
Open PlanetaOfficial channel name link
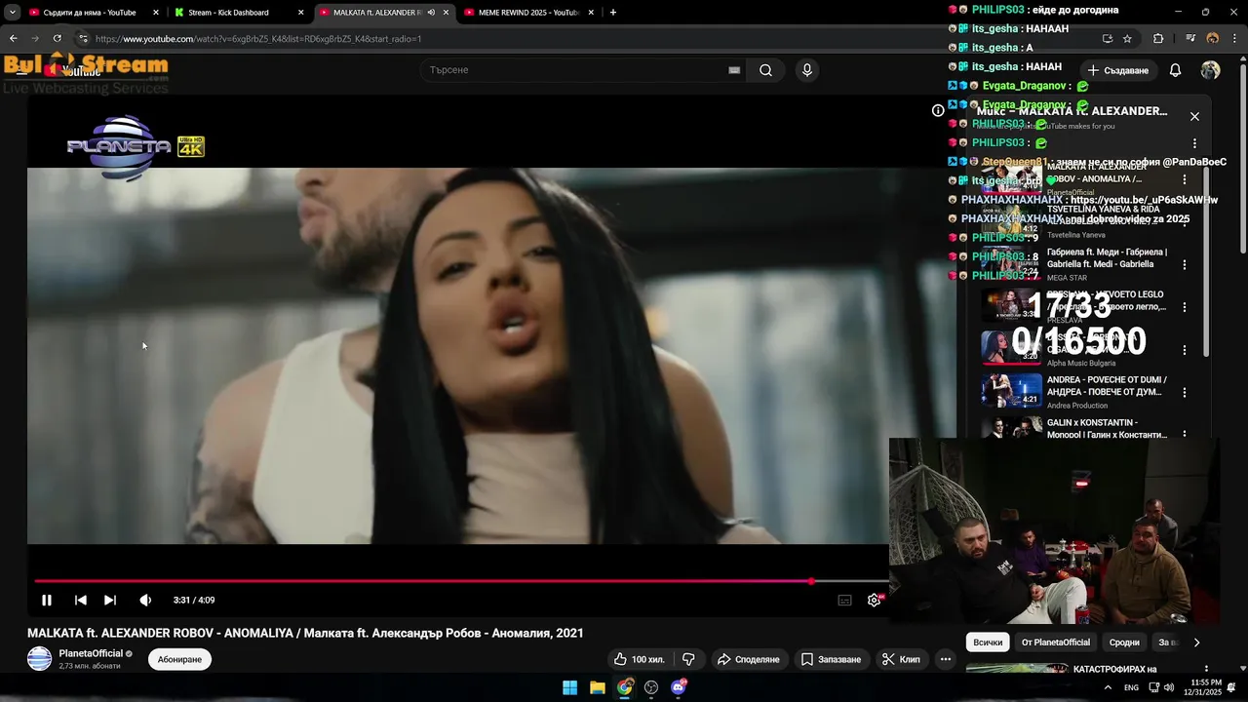[x=91, y=653]
